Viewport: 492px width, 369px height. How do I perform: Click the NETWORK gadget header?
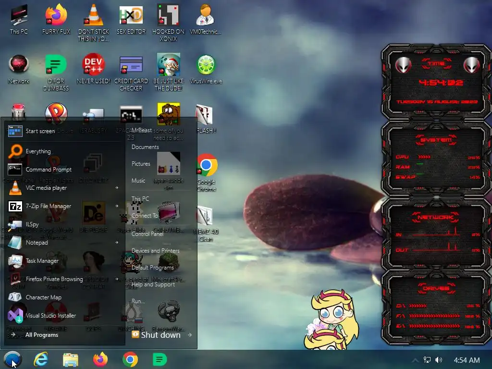tap(436, 217)
